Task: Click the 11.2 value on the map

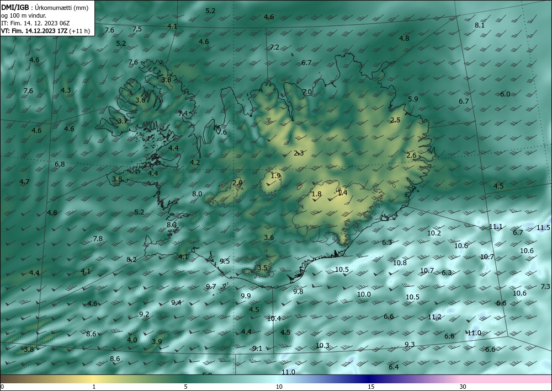Action: pyautogui.click(x=434, y=317)
